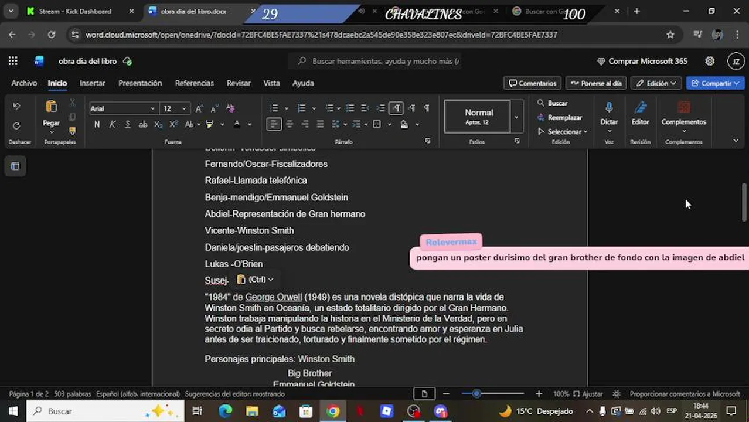Align text right
Image resolution: width=749 pixels, height=422 pixels.
click(305, 124)
